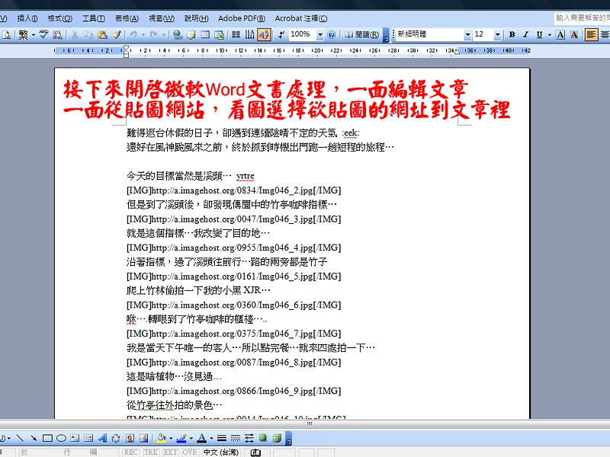Image resolution: width=610 pixels, height=457 pixels.
Task: Select the Rectangle shape tool
Action: [x=47, y=439]
